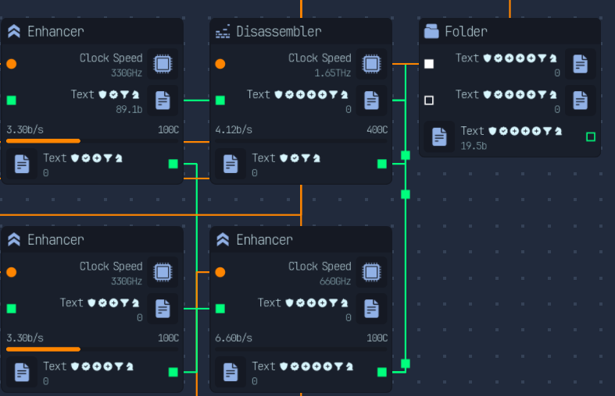Click the empty progress bar under 4.12b/s

(301, 141)
